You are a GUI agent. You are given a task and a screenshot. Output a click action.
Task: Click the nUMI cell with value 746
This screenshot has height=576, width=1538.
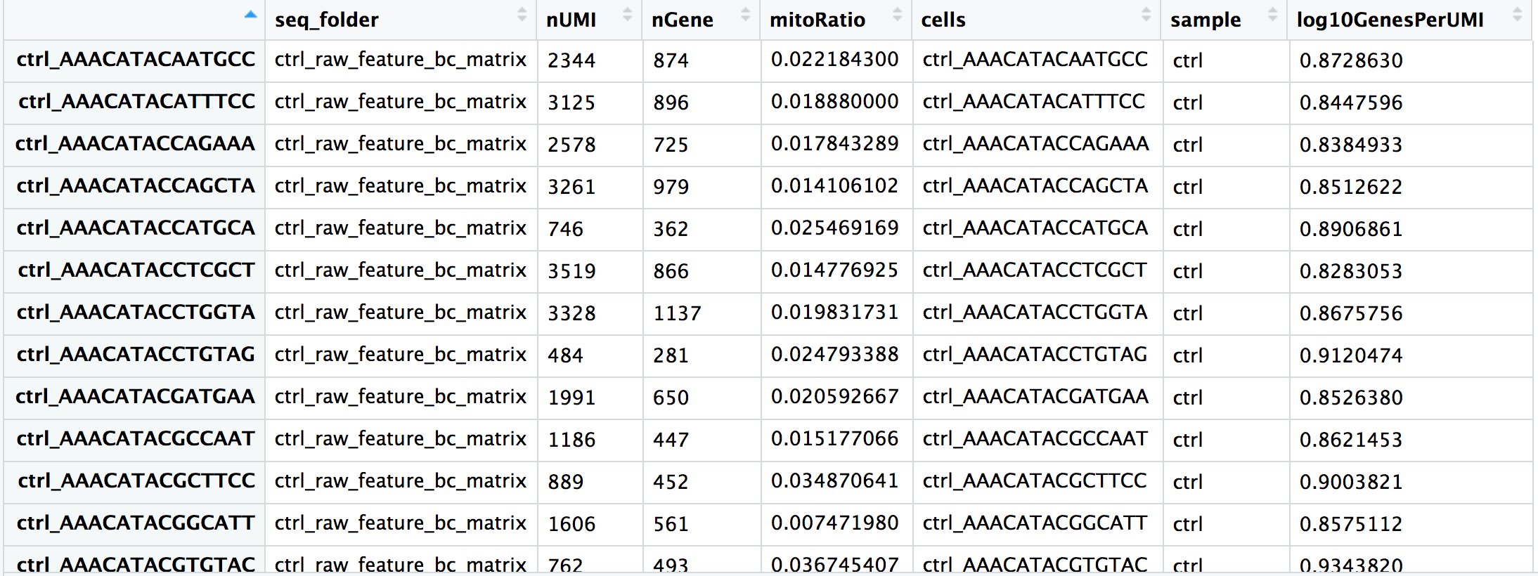pyautogui.click(x=565, y=229)
